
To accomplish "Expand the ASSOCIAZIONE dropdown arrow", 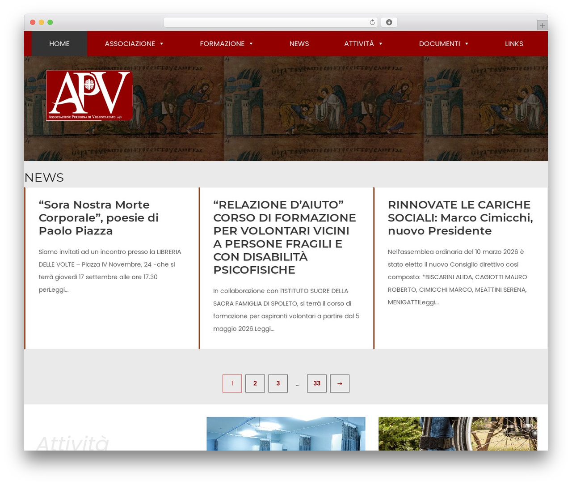I will pyautogui.click(x=162, y=43).
